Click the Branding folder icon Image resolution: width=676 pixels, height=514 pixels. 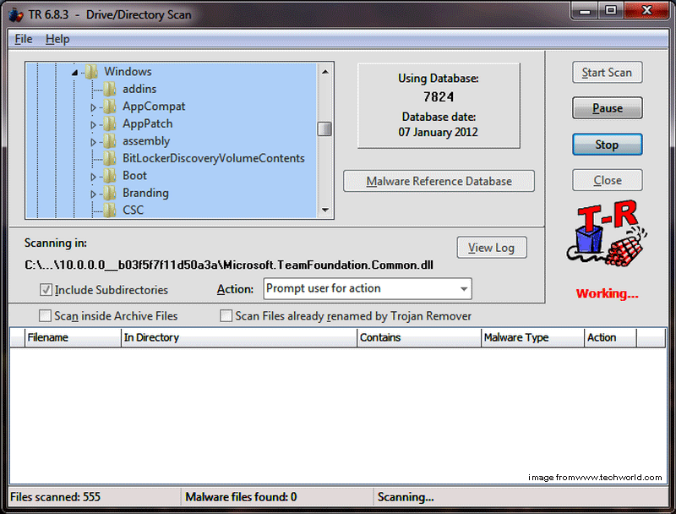coord(110,193)
